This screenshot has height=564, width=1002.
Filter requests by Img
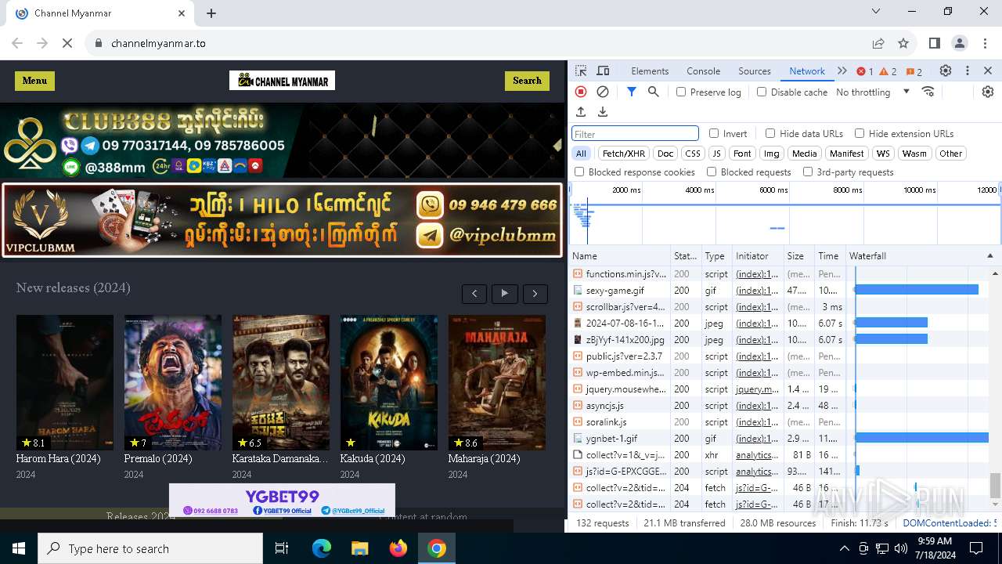[772, 154]
